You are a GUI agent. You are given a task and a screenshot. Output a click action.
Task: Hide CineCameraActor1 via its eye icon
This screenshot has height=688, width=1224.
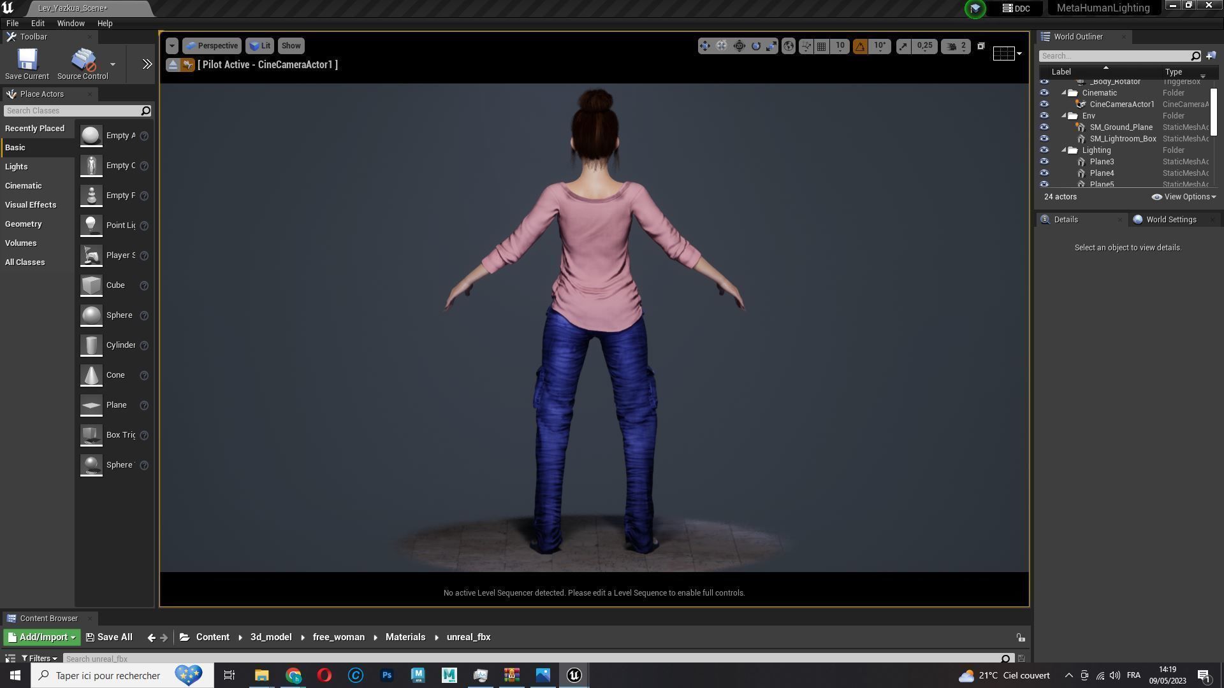[x=1044, y=104]
